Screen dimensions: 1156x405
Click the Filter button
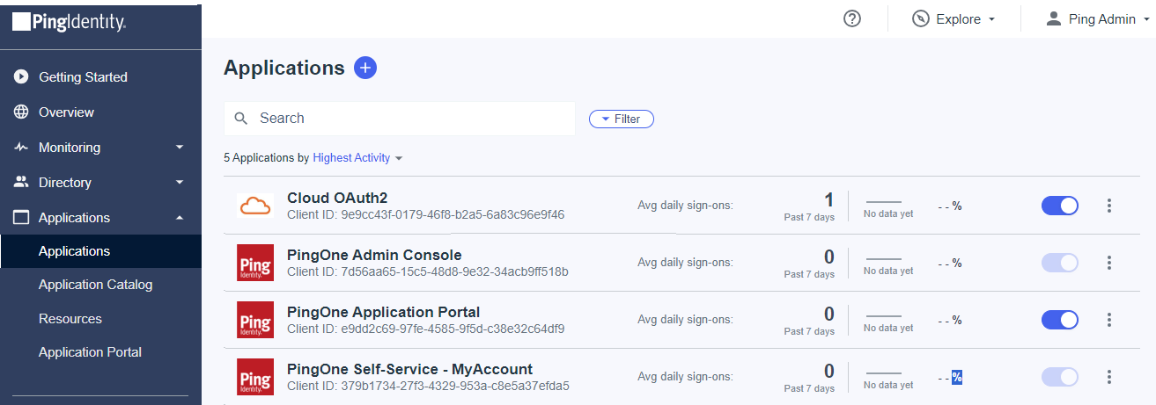click(x=621, y=119)
